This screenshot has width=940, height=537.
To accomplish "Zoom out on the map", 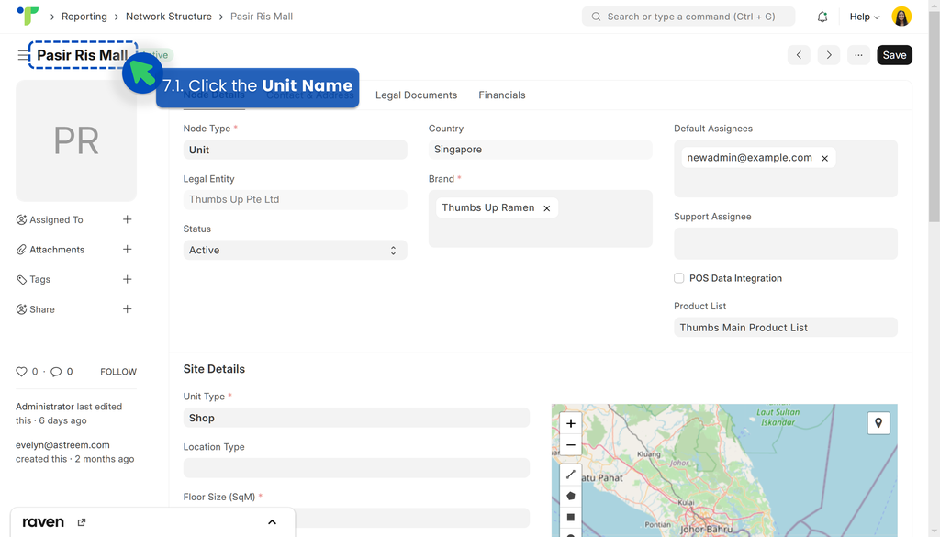I will [571, 444].
